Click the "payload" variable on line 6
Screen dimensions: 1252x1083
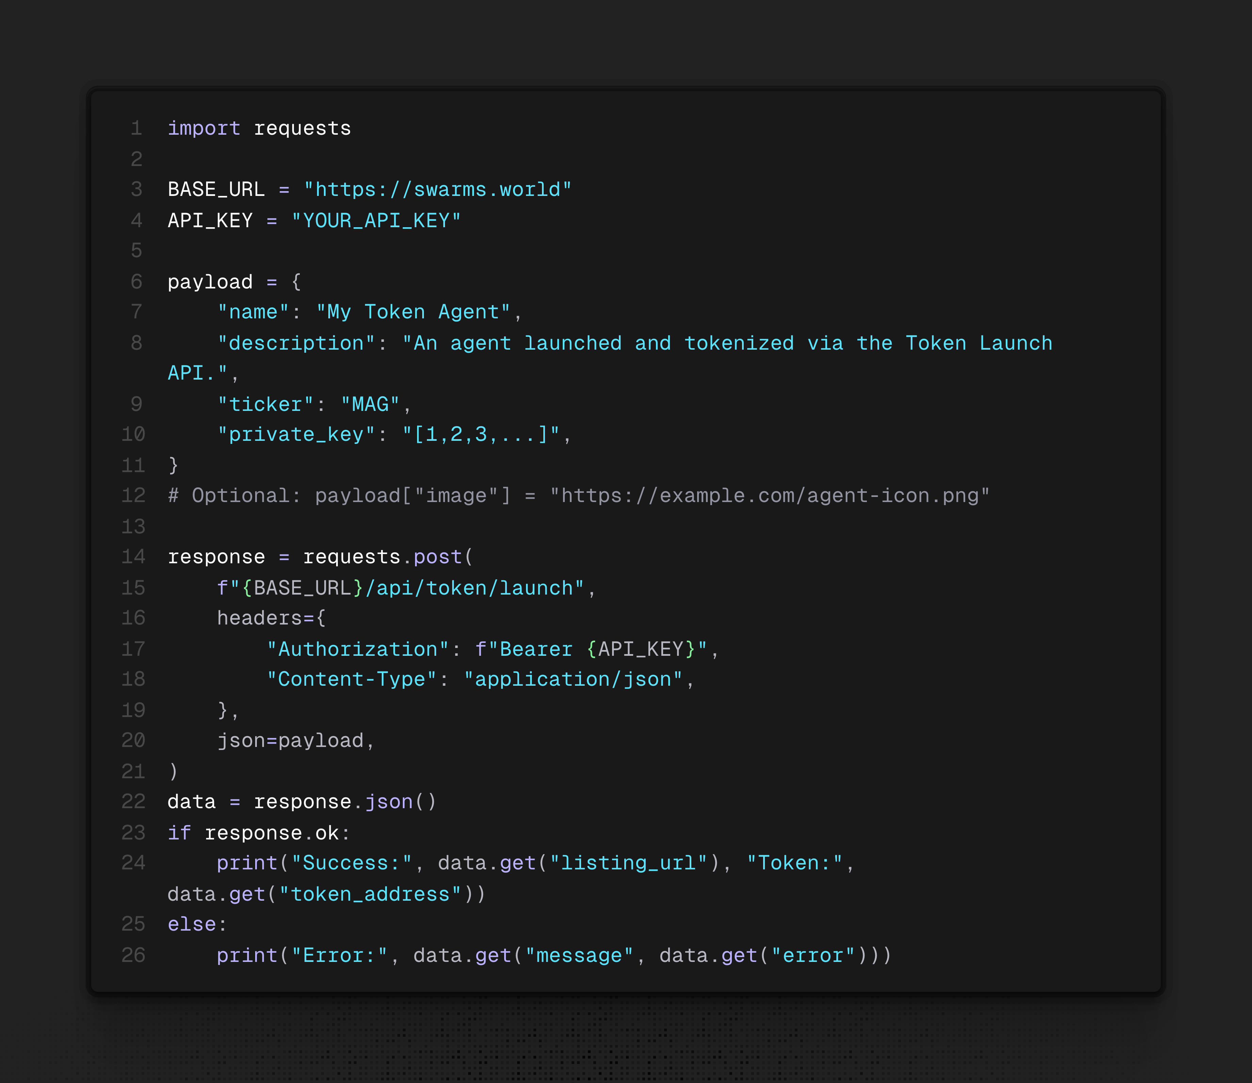[210, 282]
